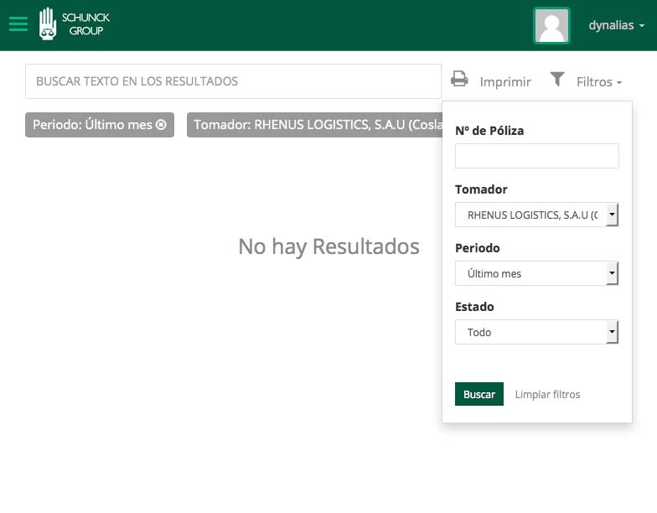
Task: Click the No hay Resultados message
Action: [328, 246]
